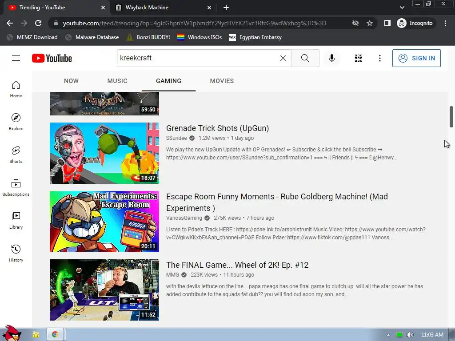Viewport: 455px width, 341px height.
Task: Open file explorer icon in taskbar
Action: tap(36, 335)
